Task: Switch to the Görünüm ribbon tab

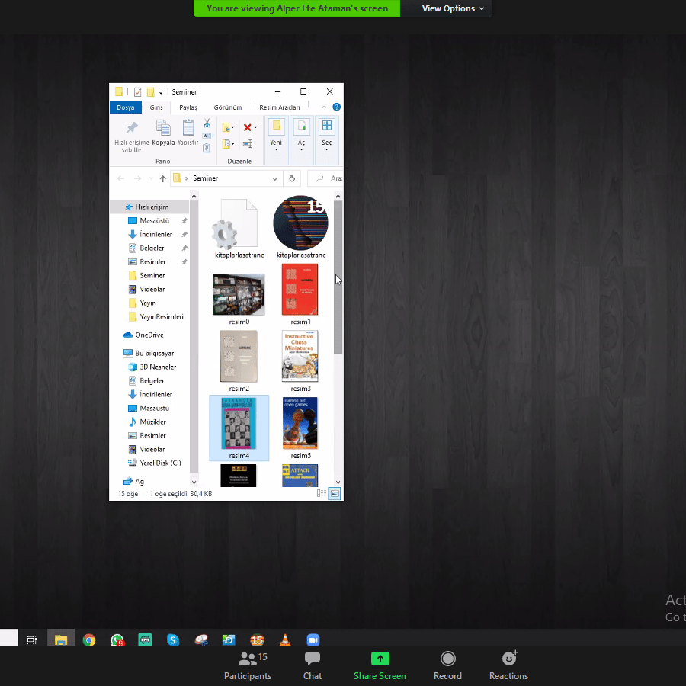Action: pos(228,107)
